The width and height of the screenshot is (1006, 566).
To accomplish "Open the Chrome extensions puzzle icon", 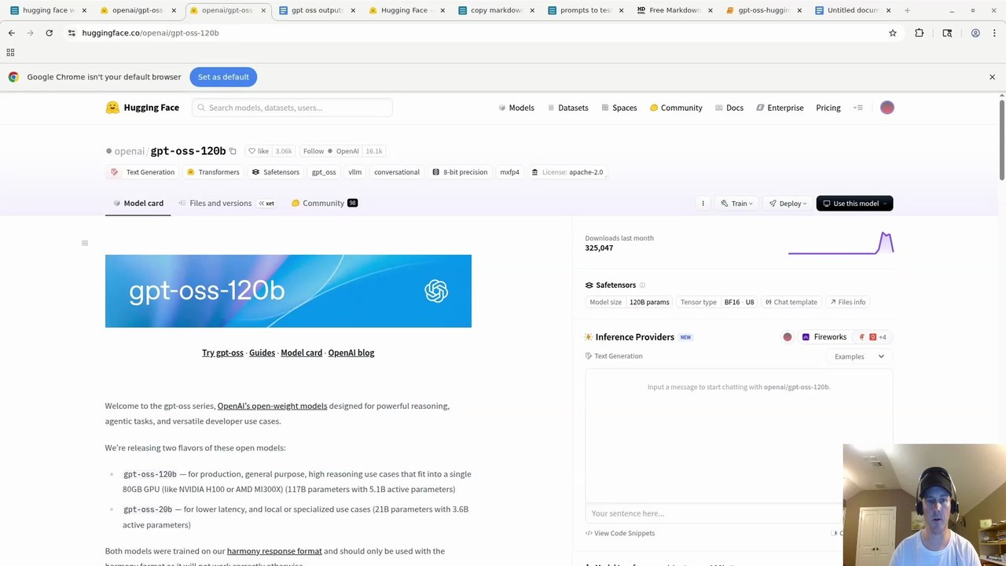I will click(919, 33).
